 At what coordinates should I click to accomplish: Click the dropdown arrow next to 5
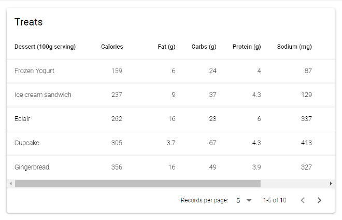pyautogui.click(x=249, y=200)
